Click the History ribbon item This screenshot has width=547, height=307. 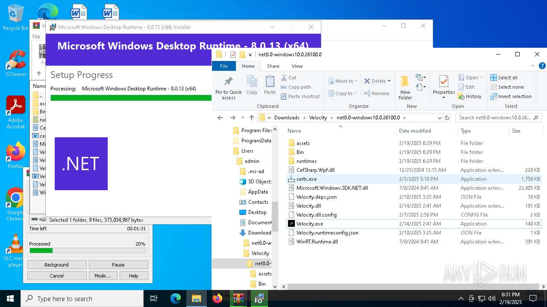point(470,96)
